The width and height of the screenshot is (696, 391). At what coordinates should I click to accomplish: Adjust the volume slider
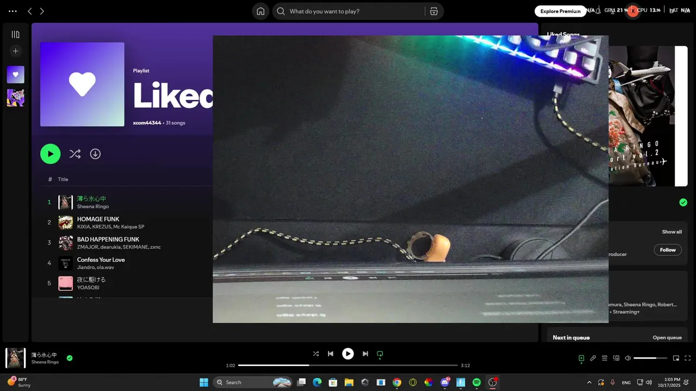(x=651, y=358)
